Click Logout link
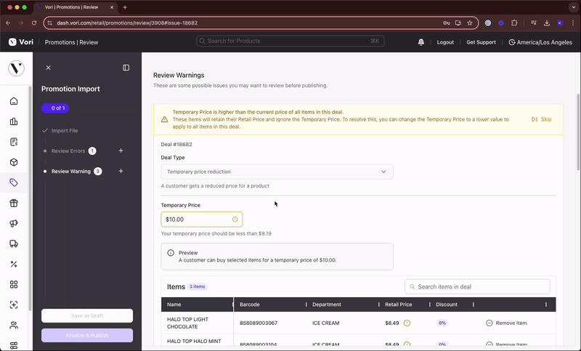 (445, 42)
